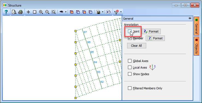Click member label 92 in the model
Screen dimensions: 202x103
[x=102, y=82]
